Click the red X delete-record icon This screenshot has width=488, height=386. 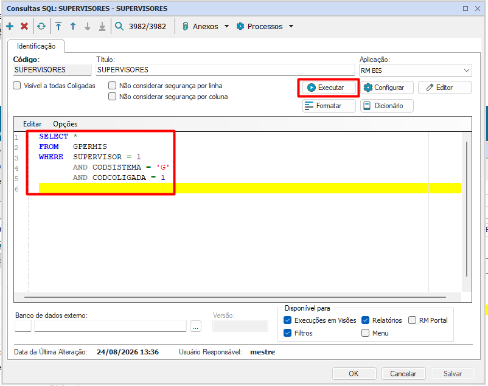click(24, 26)
